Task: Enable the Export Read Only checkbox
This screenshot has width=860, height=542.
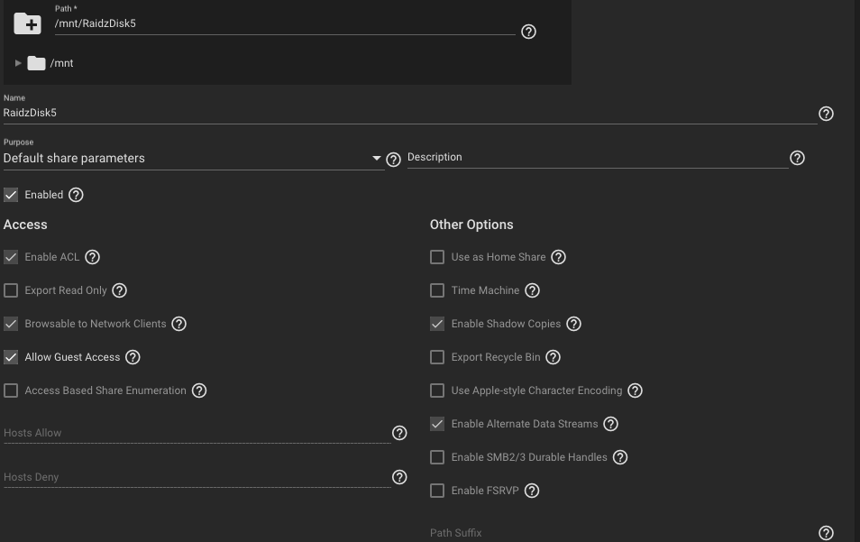Action: click(11, 290)
